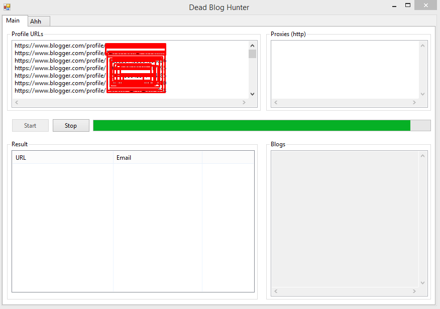The width and height of the screenshot is (440, 309).
Task: Click inside the Blogs text area
Action: 345,219
